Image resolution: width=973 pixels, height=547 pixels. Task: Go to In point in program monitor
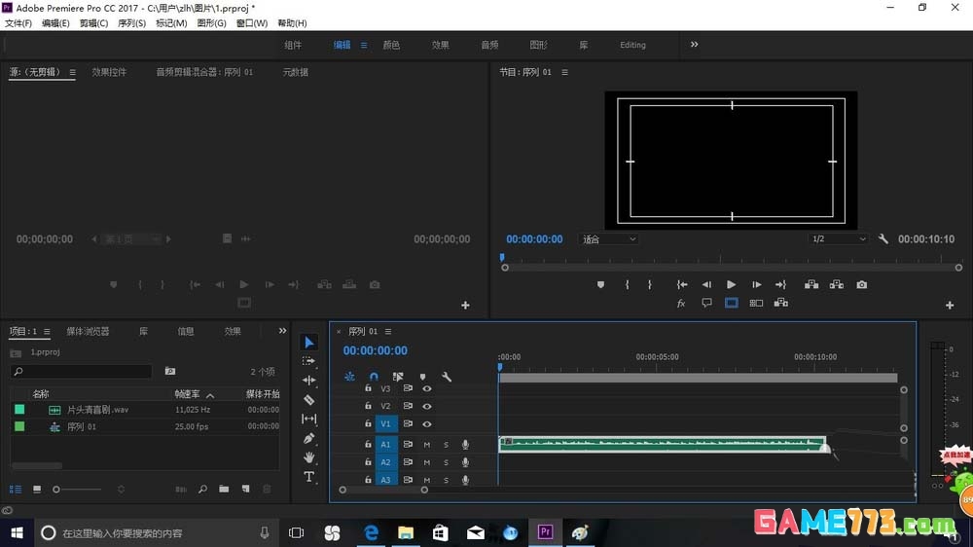[x=682, y=284]
